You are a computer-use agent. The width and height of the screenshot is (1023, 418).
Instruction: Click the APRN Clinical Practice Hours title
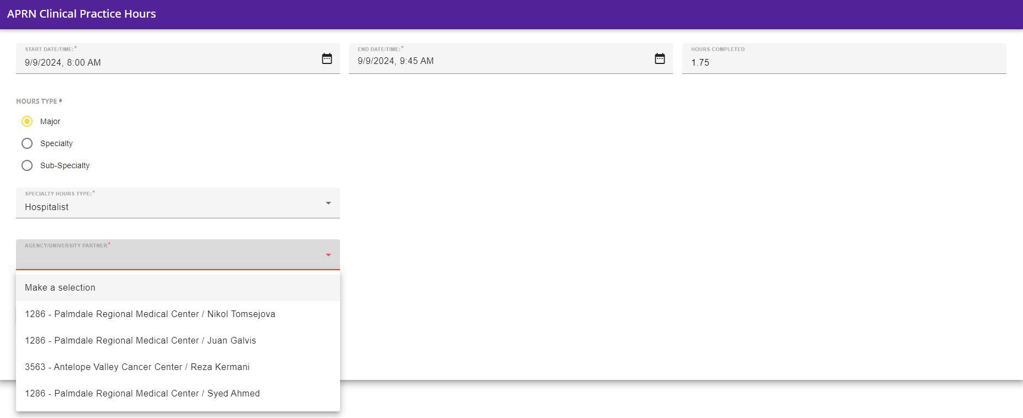(x=82, y=14)
